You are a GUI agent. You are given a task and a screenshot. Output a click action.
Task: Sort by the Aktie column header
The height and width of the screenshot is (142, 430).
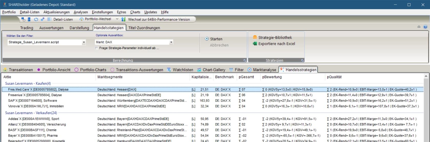coord(49,77)
